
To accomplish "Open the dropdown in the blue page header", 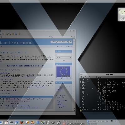I will (x=59, y=42).
